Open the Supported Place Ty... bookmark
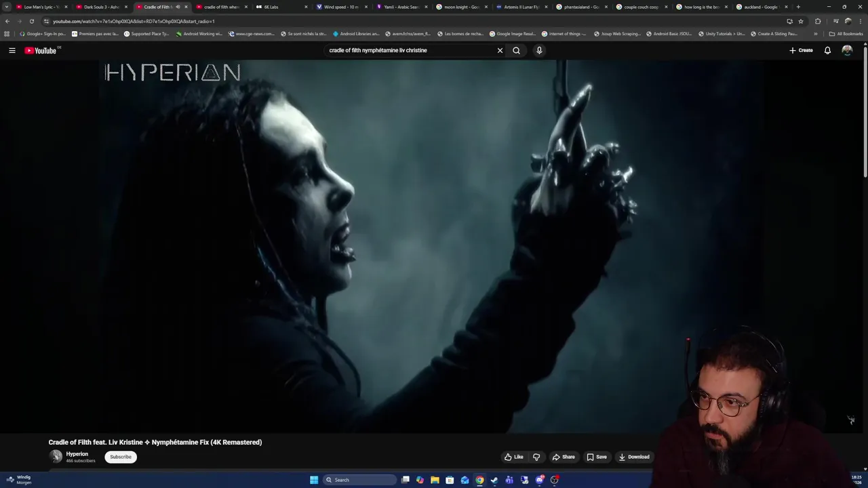868x488 pixels. (146, 34)
